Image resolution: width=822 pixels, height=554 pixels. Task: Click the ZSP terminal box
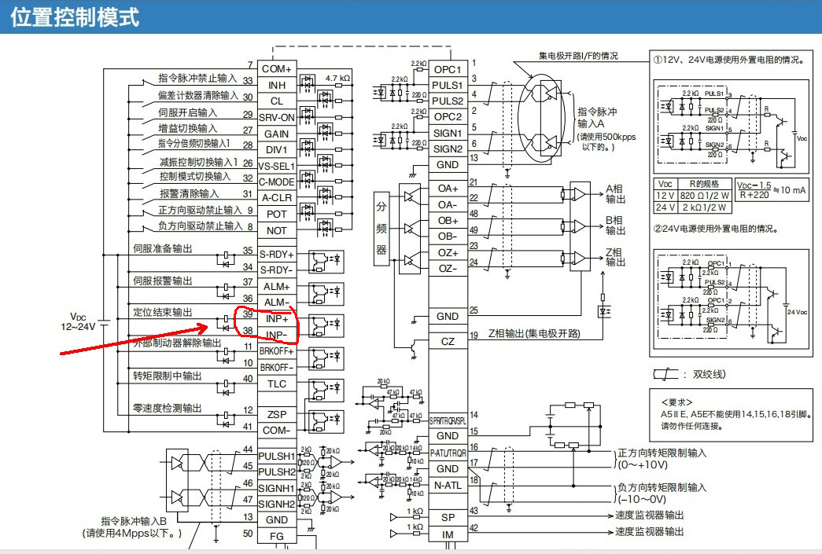(x=276, y=414)
